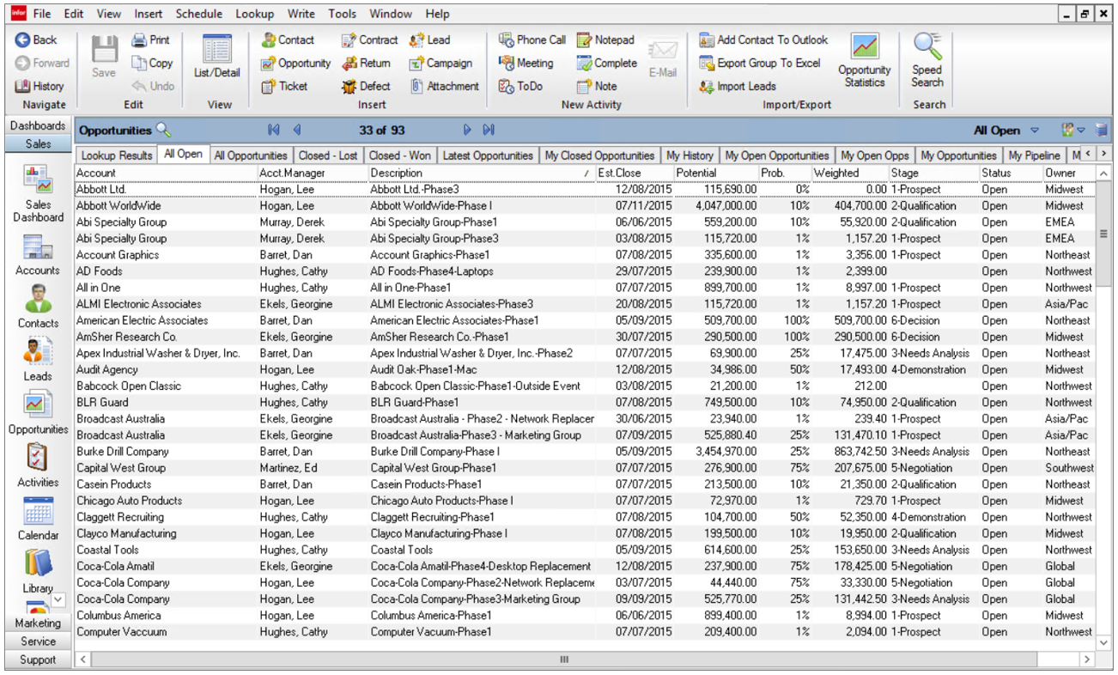Click the horizontal scrollbar thumb

pyautogui.click(x=564, y=660)
